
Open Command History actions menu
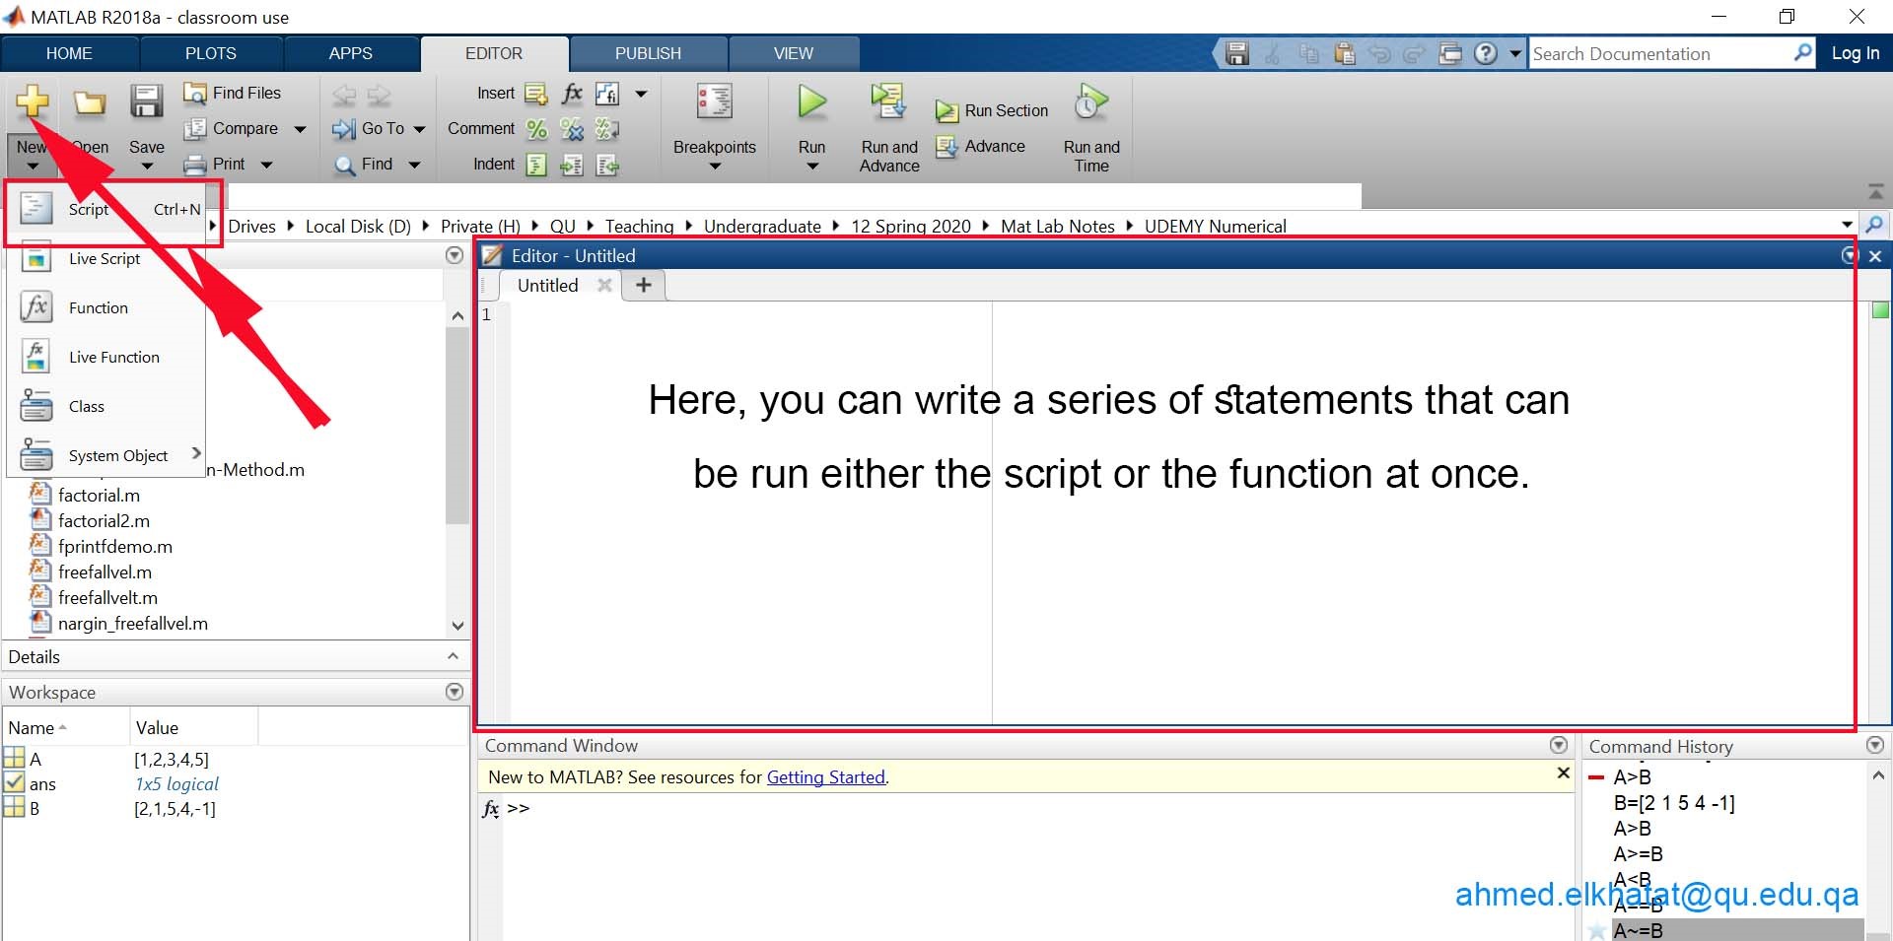pyautogui.click(x=1875, y=745)
